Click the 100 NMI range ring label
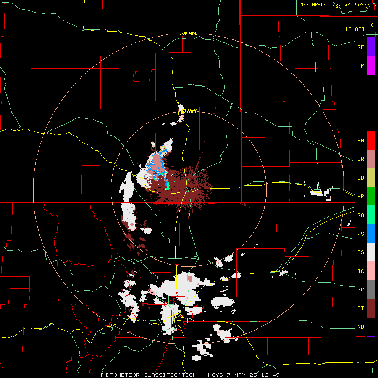378x378 pixels. pyautogui.click(x=189, y=33)
